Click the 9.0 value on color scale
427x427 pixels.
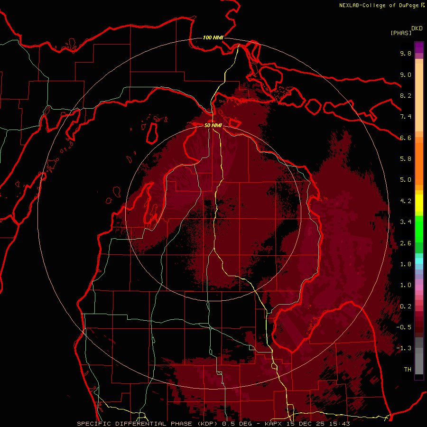[406, 74]
